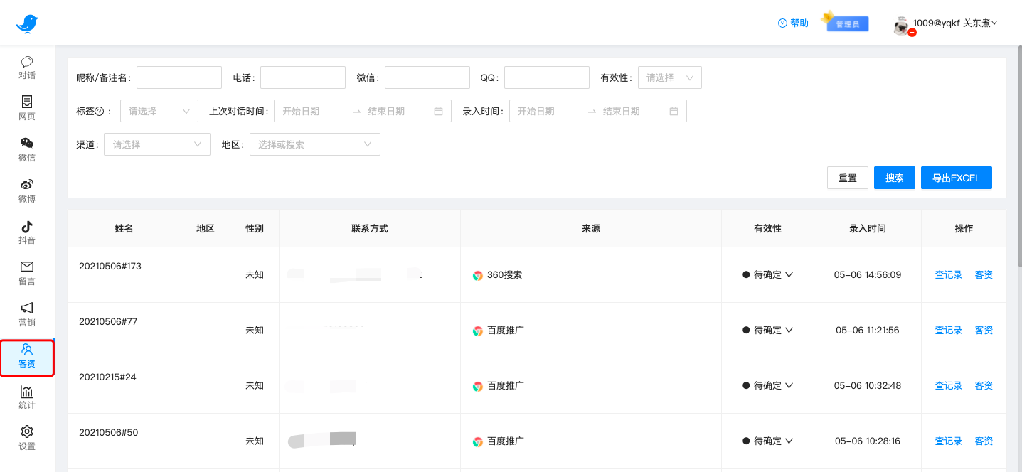Open the 对话 conversations panel

tap(26, 68)
